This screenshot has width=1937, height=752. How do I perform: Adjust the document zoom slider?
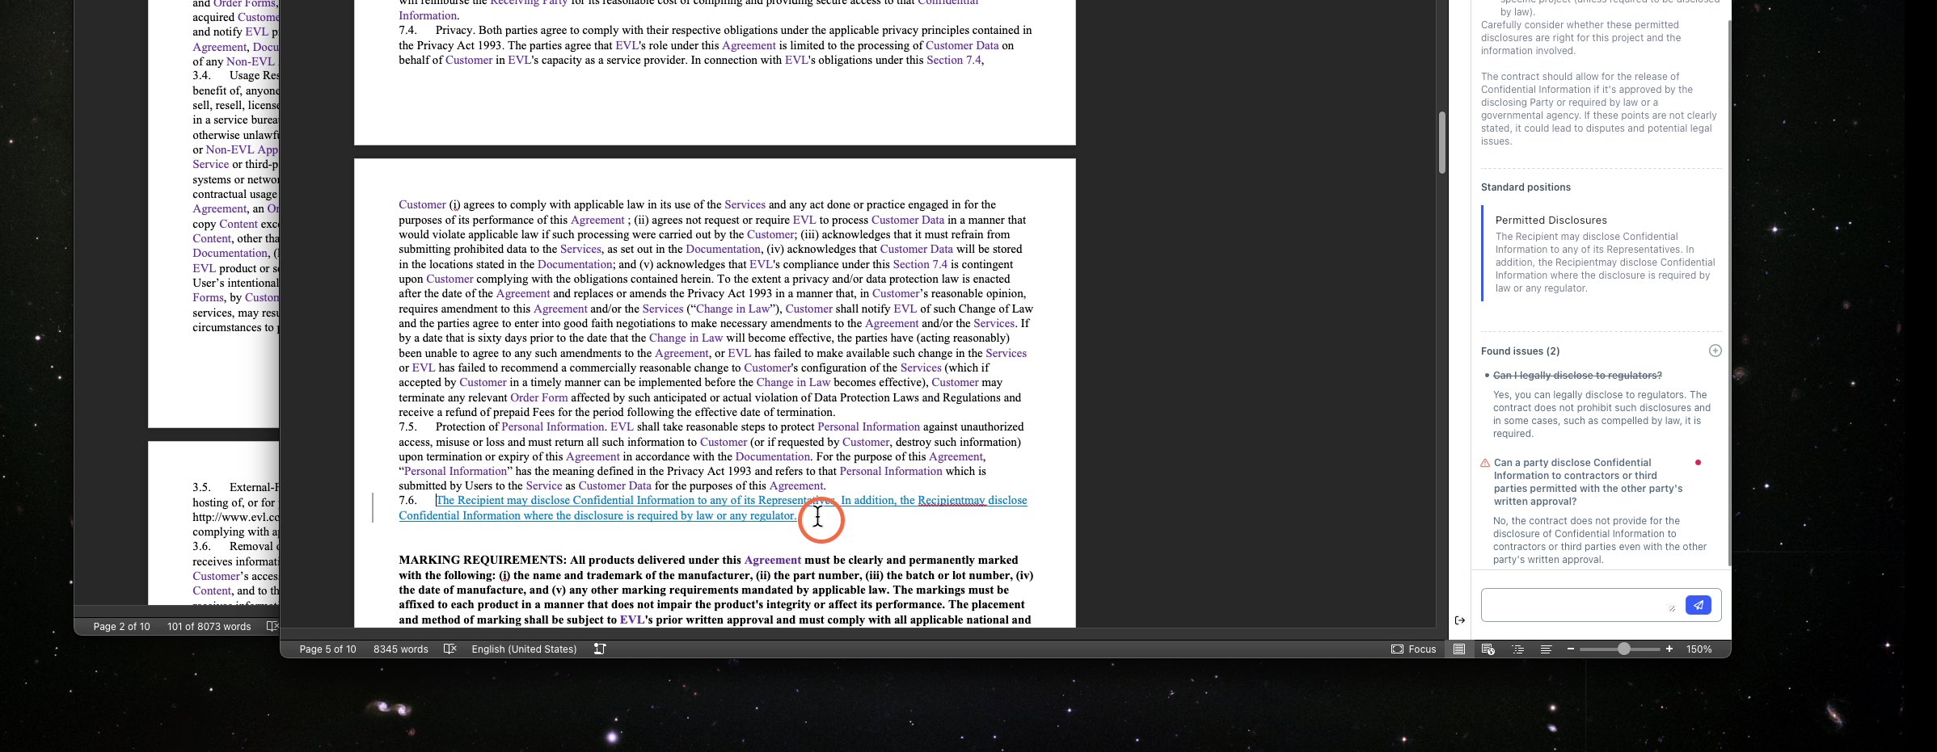pyautogui.click(x=1623, y=649)
